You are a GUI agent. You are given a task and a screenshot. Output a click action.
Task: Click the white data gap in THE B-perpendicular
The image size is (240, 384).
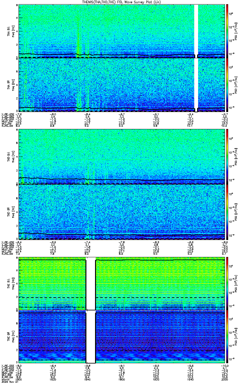tap(91, 284)
